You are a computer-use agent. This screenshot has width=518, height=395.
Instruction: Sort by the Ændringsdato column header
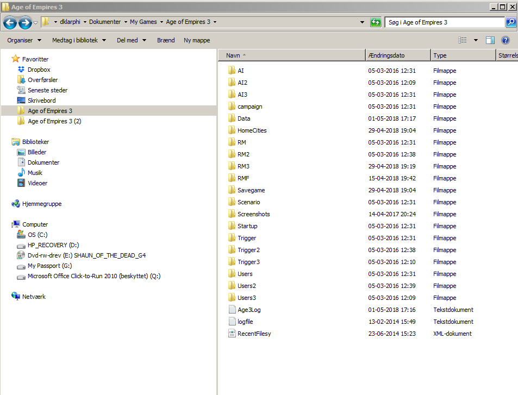[398, 55]
